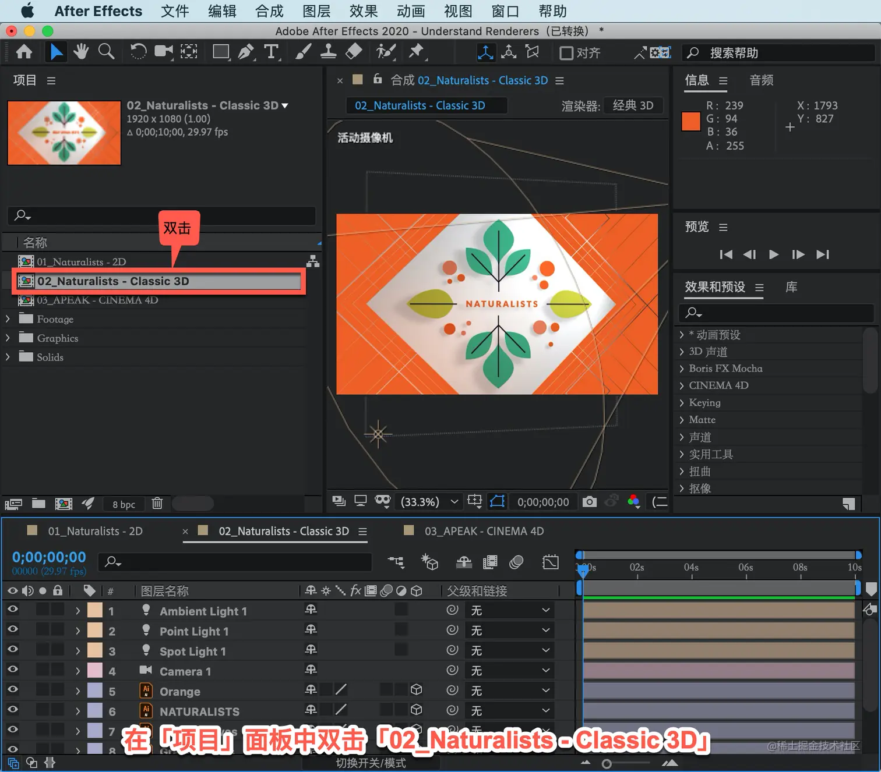Click the trash icon in Project panel
Viewport: 881px width, 772px height.
tap(157, 504)
